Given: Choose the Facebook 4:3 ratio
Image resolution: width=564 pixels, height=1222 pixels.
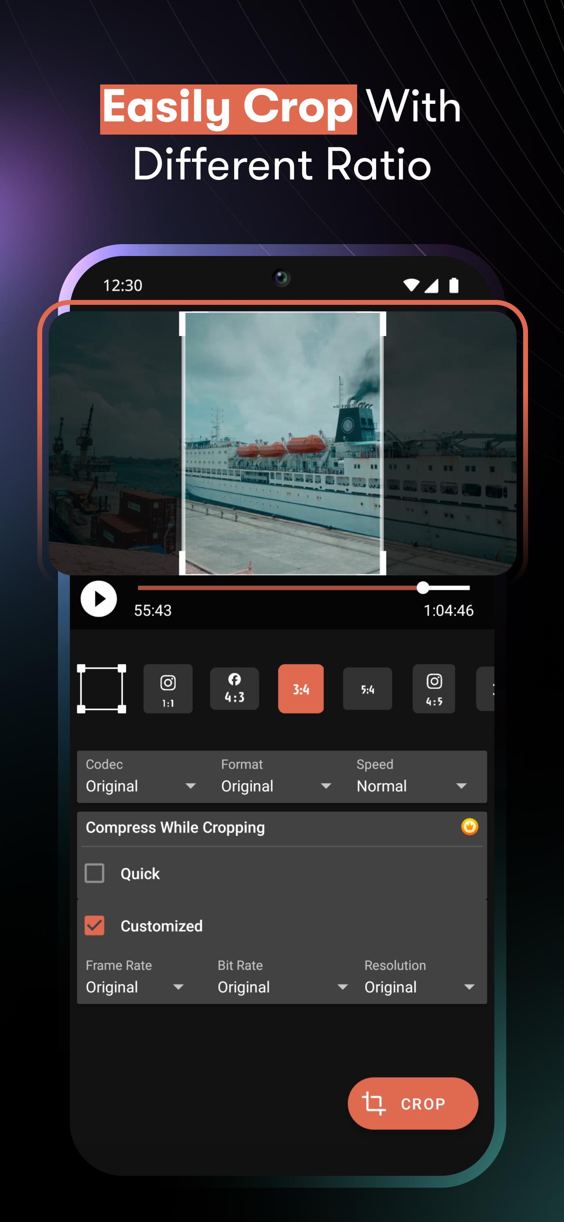Looking at the screenshot, I should [x=235, y=688].
